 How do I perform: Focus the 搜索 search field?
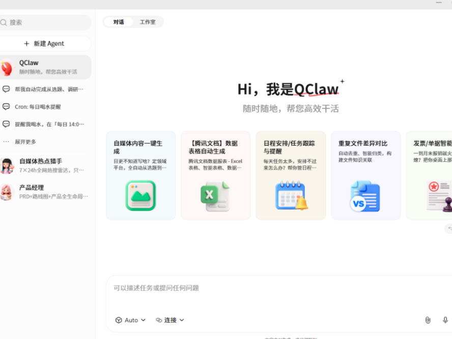tap(45, 22)
